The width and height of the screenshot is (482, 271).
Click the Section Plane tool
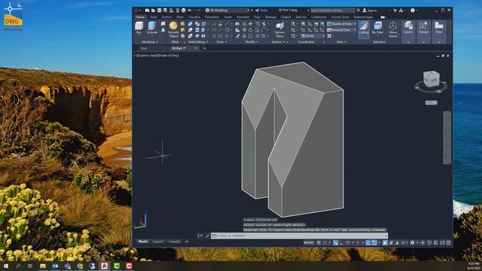tap(279, 29)
